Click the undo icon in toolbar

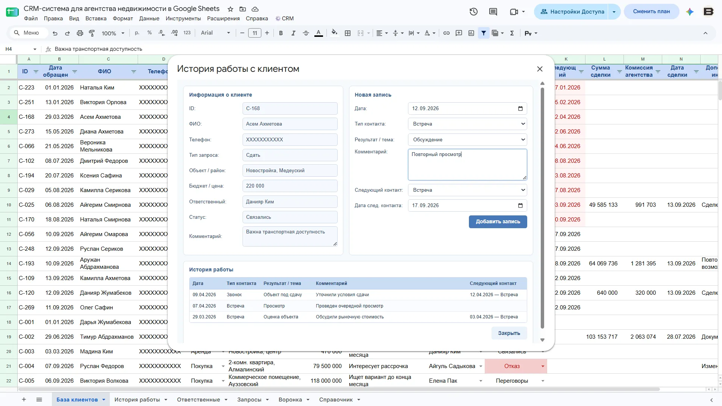pyautogui.click(x=55, y=33)
